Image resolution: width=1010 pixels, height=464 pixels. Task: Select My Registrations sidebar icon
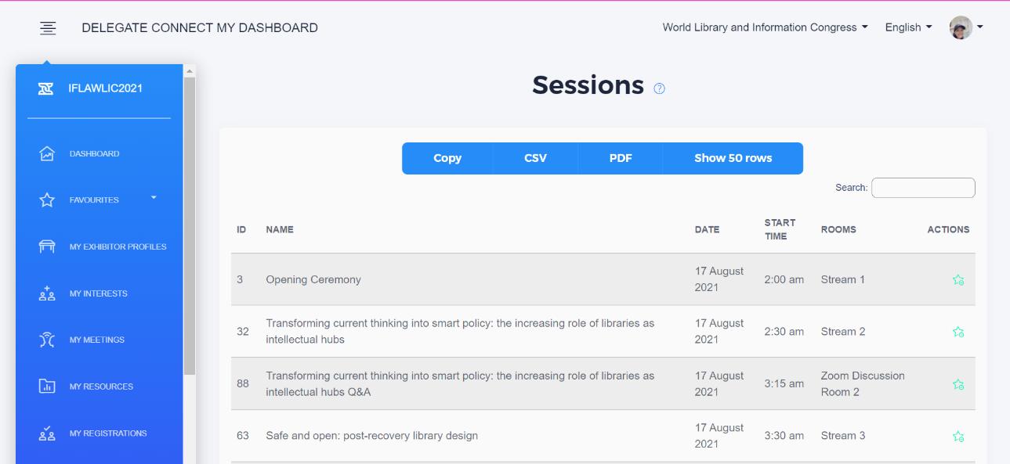click(x=47, y=433)
